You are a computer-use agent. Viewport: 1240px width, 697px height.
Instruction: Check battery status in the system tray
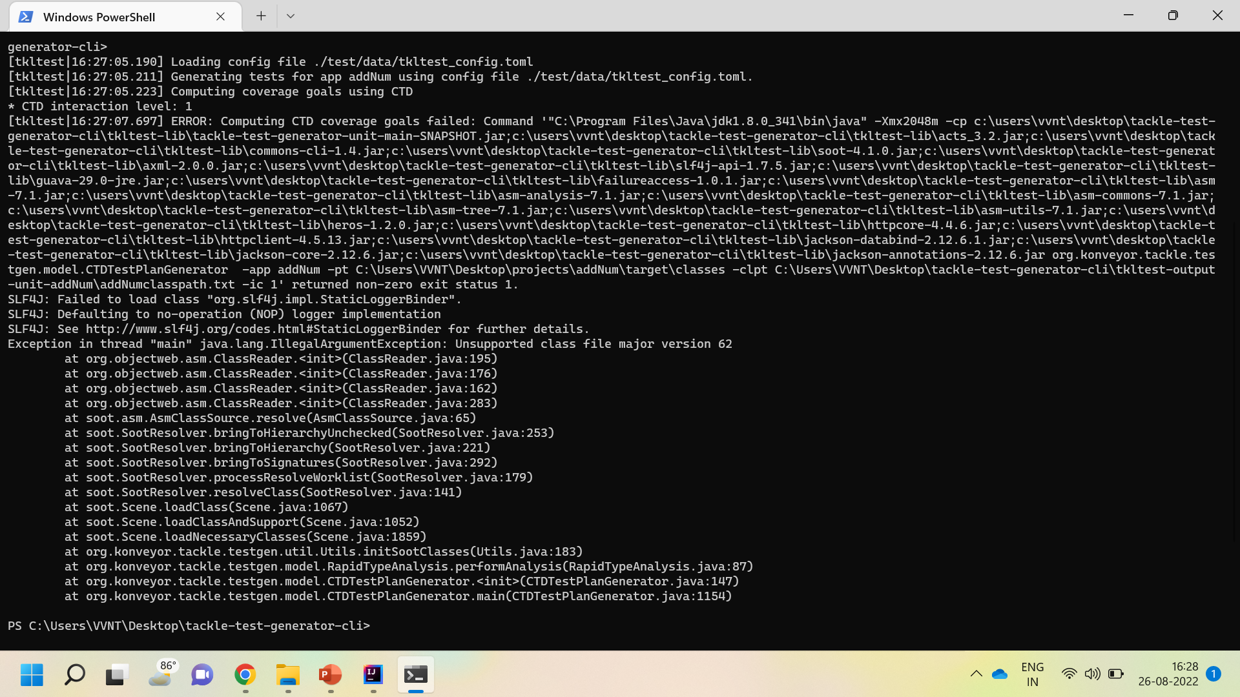[1117, 674]
